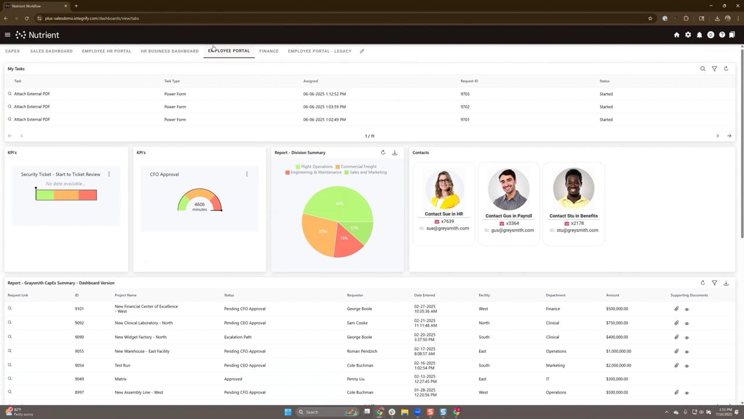
Task: Switch to HR Business Dashboard tab
Action: (170, 51)
